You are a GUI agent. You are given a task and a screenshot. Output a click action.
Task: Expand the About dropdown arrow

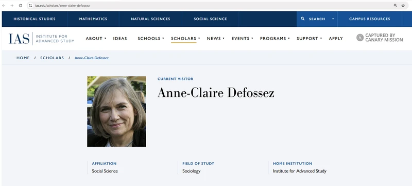(x=106, y=38)
